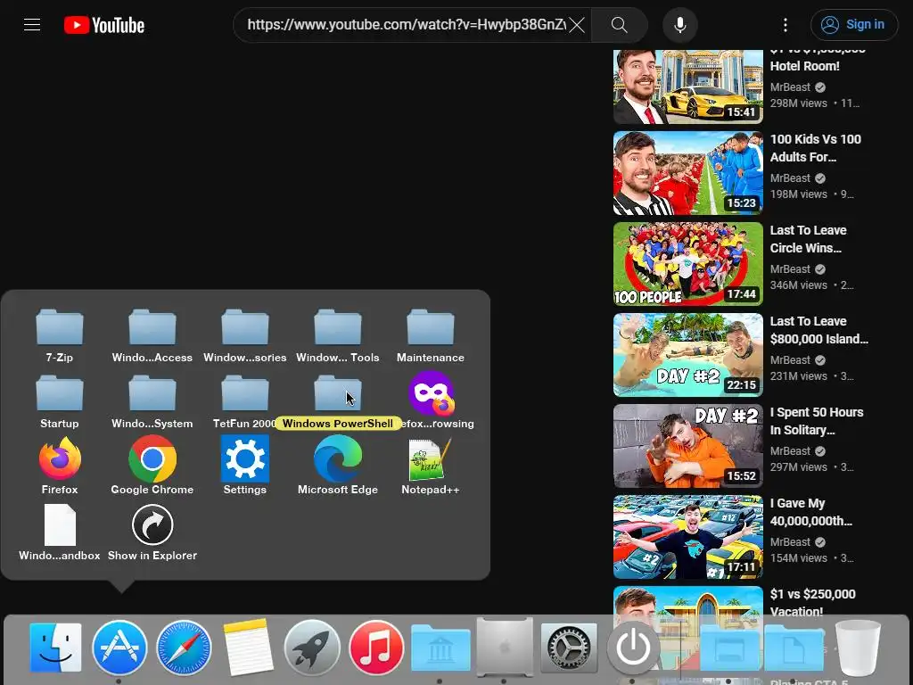Launch Notepad++ from the stack
913x685 pixels.
pos(431,466)
